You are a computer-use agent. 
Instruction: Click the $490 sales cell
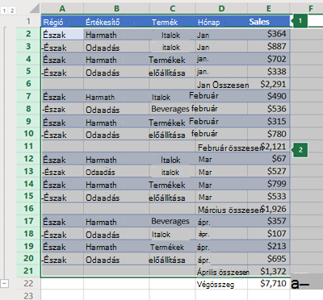click(269, 96)
